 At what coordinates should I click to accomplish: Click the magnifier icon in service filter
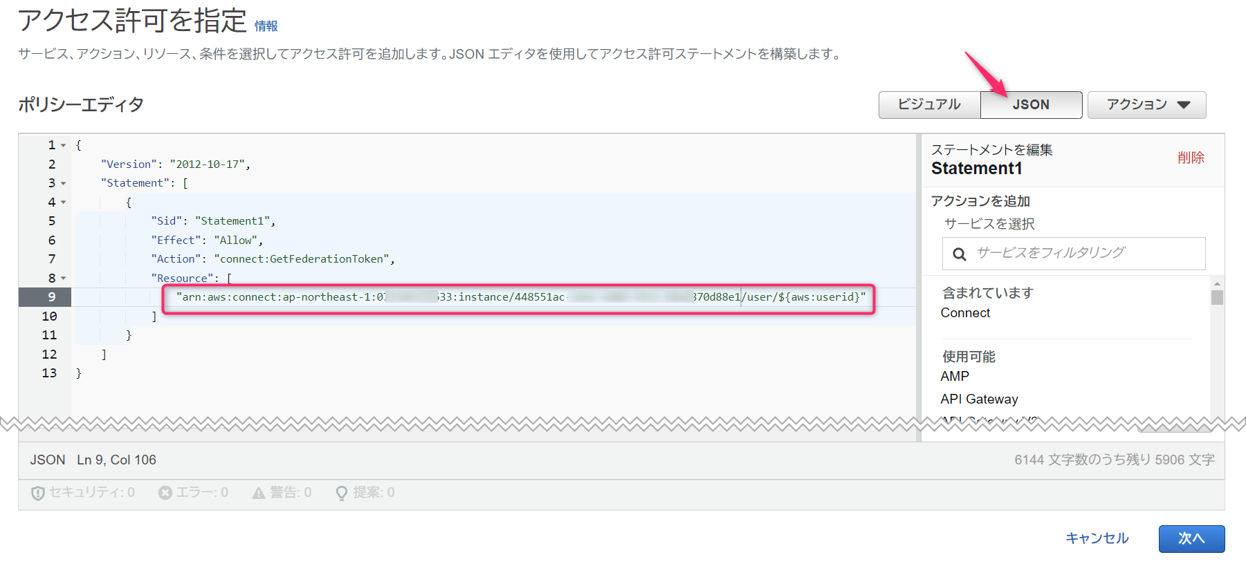pyautogui.click(x=960, y=254)
